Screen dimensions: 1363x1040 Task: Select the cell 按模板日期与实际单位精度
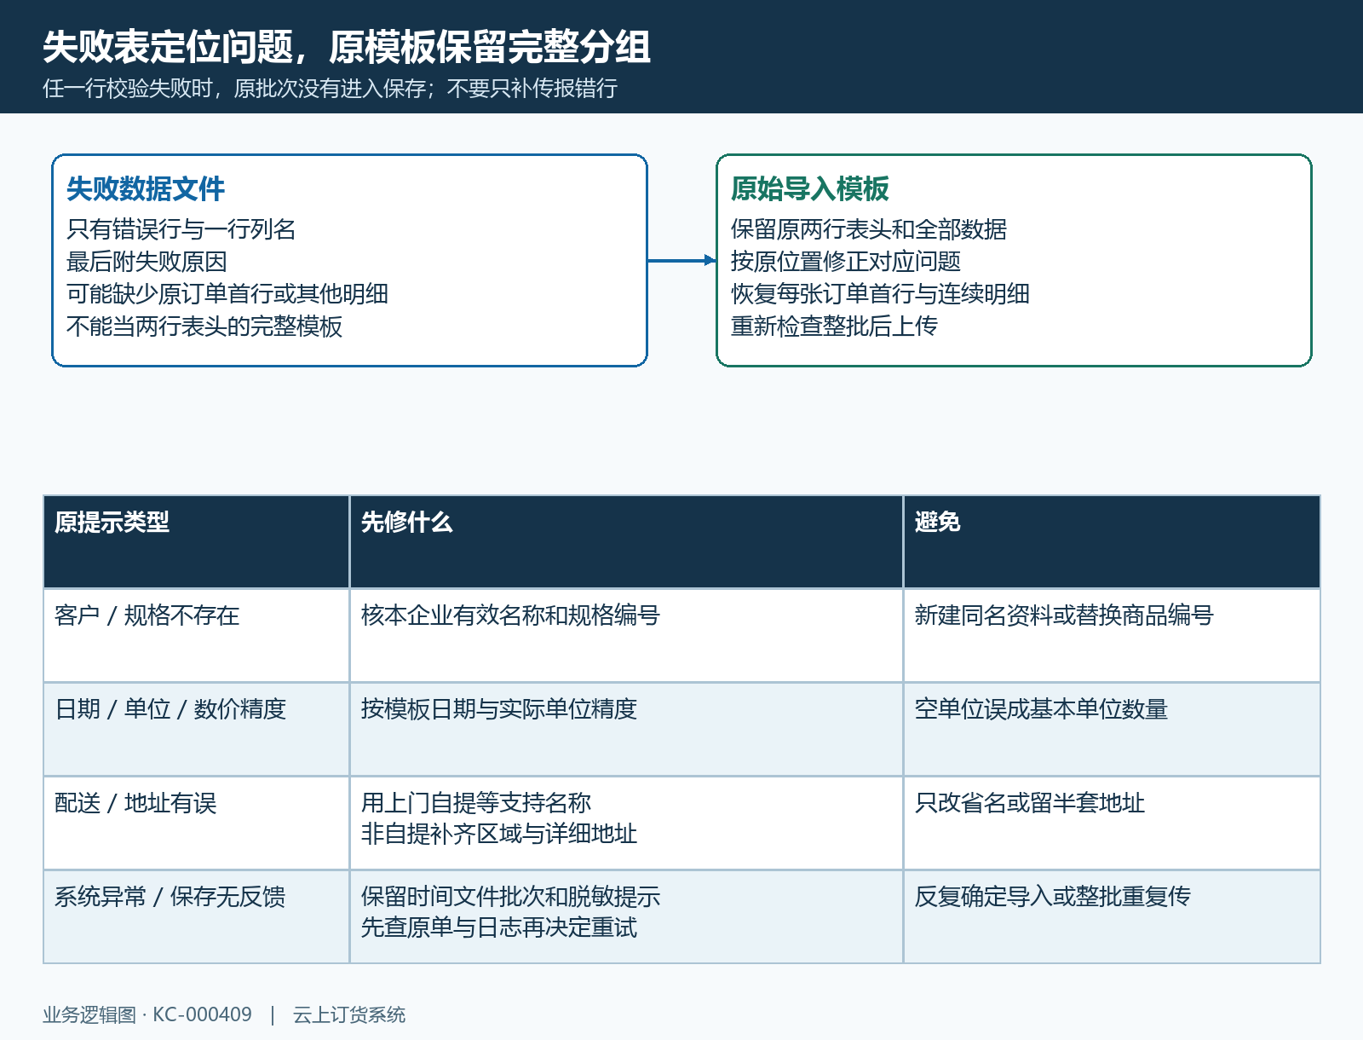(x=626, y=729)
